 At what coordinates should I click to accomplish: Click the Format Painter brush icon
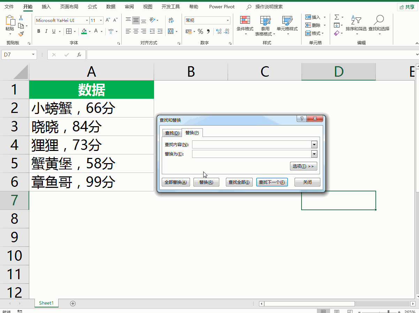coord(21,34)
